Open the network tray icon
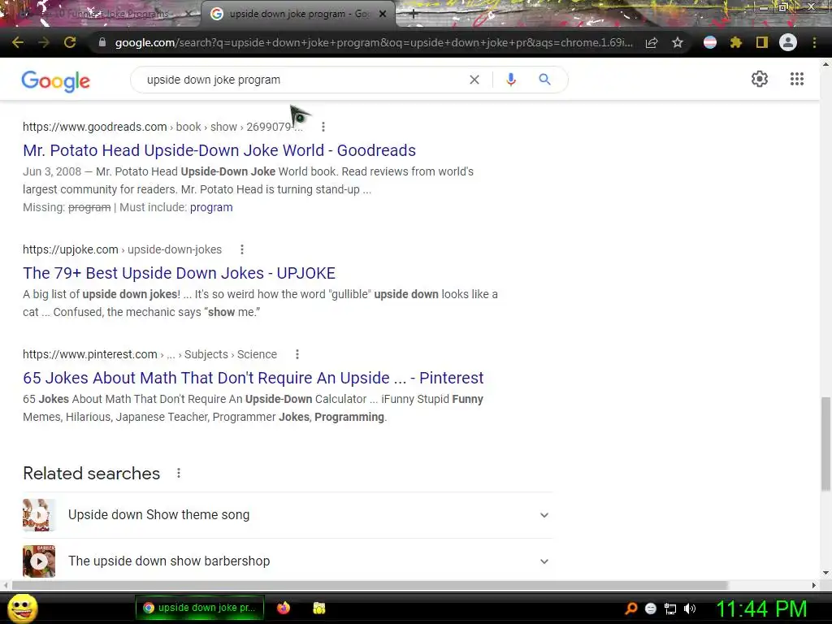This screenshot has width=832, height=624. coord(670,609)
